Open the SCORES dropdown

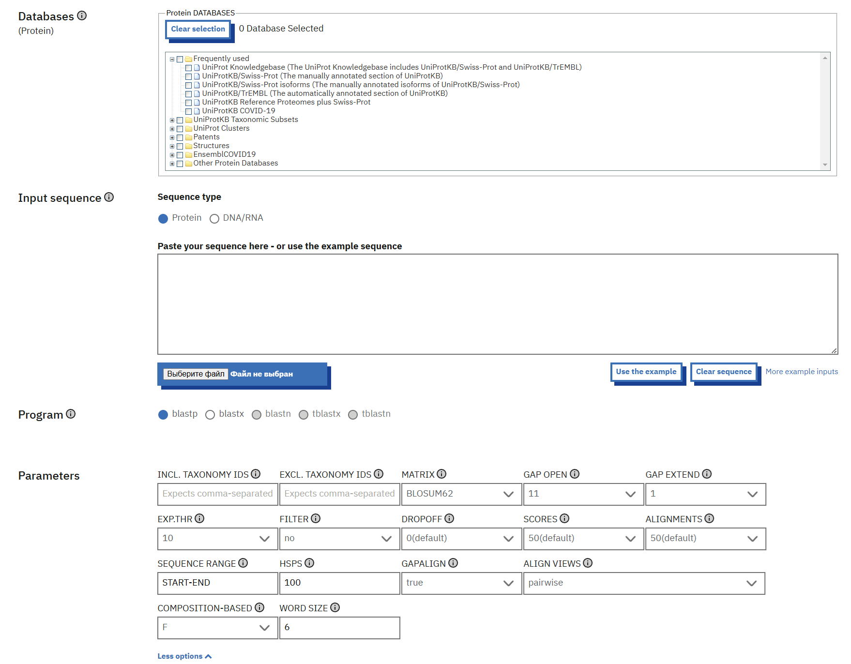tap(583, 539)
